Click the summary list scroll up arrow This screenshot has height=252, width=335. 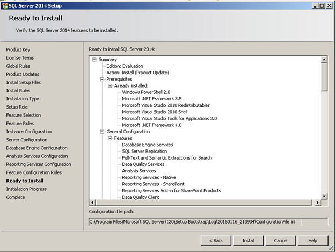point(324,60)
